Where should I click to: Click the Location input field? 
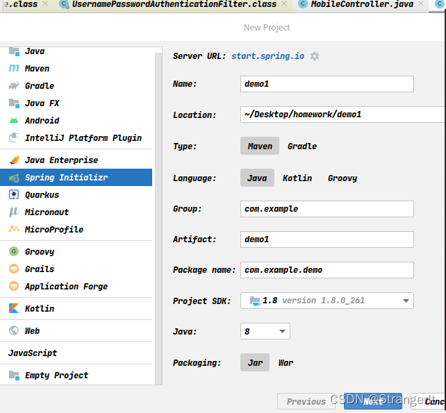coord(343,115)
